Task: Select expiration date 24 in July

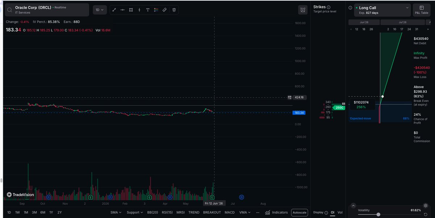Action: point(409,29)
